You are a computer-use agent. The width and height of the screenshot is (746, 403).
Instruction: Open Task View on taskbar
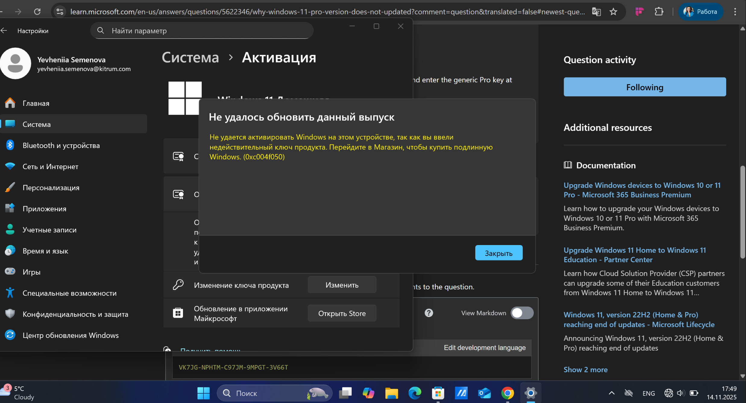point(345,393)
